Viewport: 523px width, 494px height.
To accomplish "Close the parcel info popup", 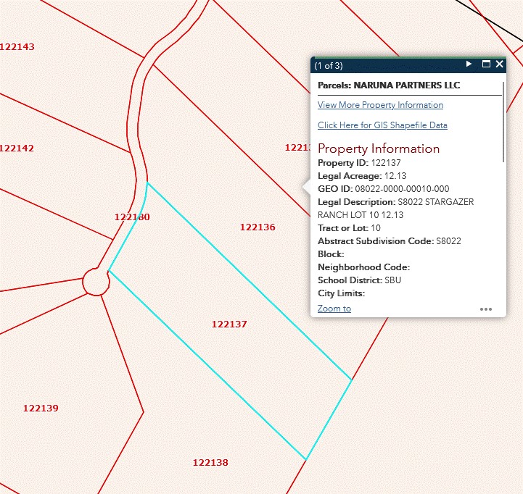I will coord(499,64).
